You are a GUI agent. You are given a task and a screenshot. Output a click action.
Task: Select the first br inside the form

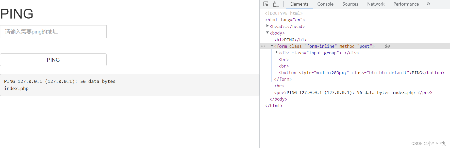click(x=284, y=59)
